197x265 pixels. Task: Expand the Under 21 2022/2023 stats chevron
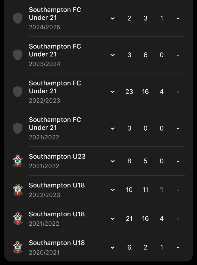pyautogui.click(x=112, y=92)
